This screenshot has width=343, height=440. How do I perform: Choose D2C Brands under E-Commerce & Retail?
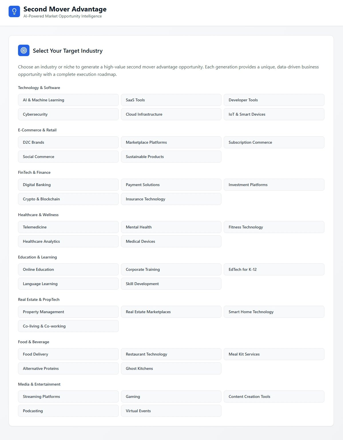click(68, 142)
